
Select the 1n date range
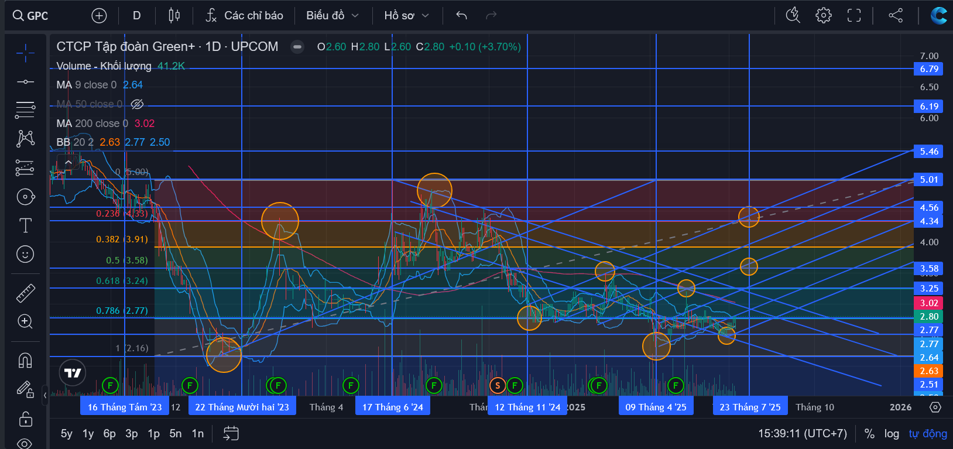(x=198, y=434)
